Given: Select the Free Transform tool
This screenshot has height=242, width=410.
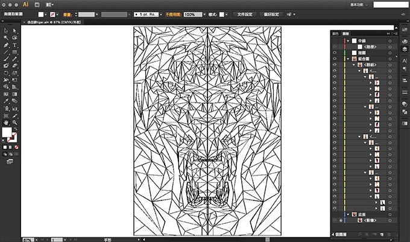Looking at the screenshot, I should 14,80.
